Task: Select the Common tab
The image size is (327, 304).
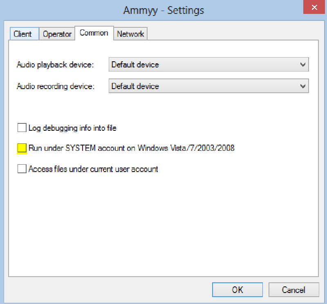Action: click(x=94, y=33)
